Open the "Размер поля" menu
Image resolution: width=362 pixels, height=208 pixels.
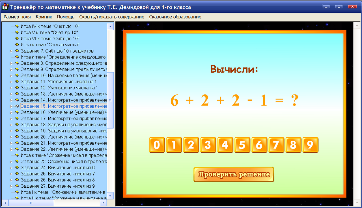[17, 17]
